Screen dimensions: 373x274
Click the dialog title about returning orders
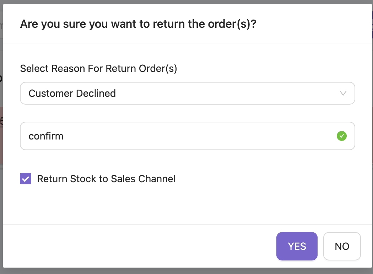pyautogui.click(x=138, y=24)
